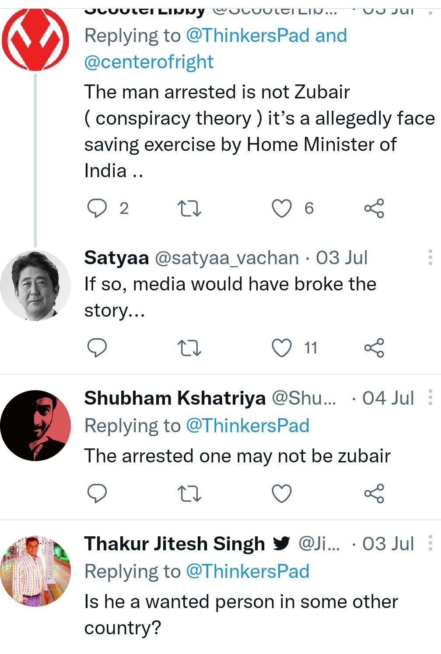
Task: Reply to ScooterLibby's conspiracy theory tweet
Action: [x=97, y=208]
